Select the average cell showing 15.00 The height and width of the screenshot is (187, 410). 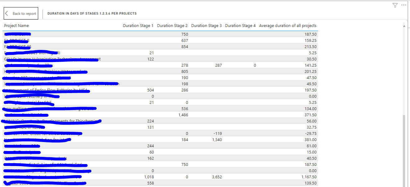pyautogui.click(x=312, y=152)
